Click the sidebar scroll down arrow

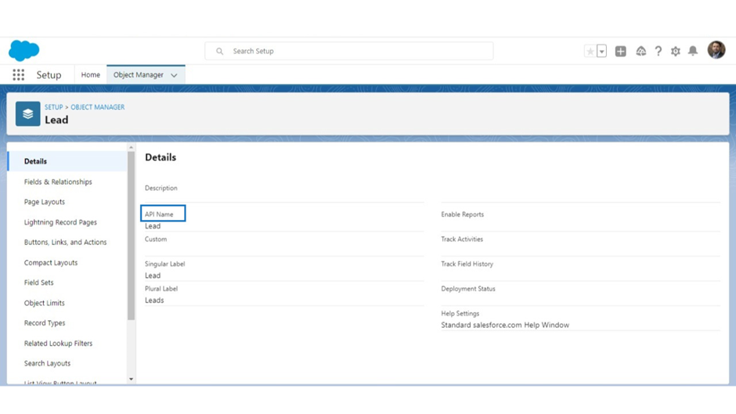[x=131, y=379]
